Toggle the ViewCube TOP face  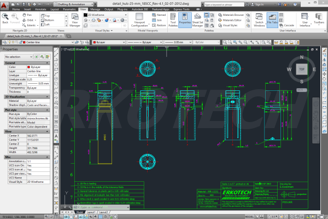301,70
